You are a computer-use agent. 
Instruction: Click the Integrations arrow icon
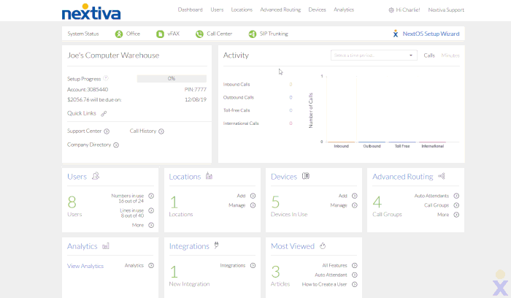253,266
